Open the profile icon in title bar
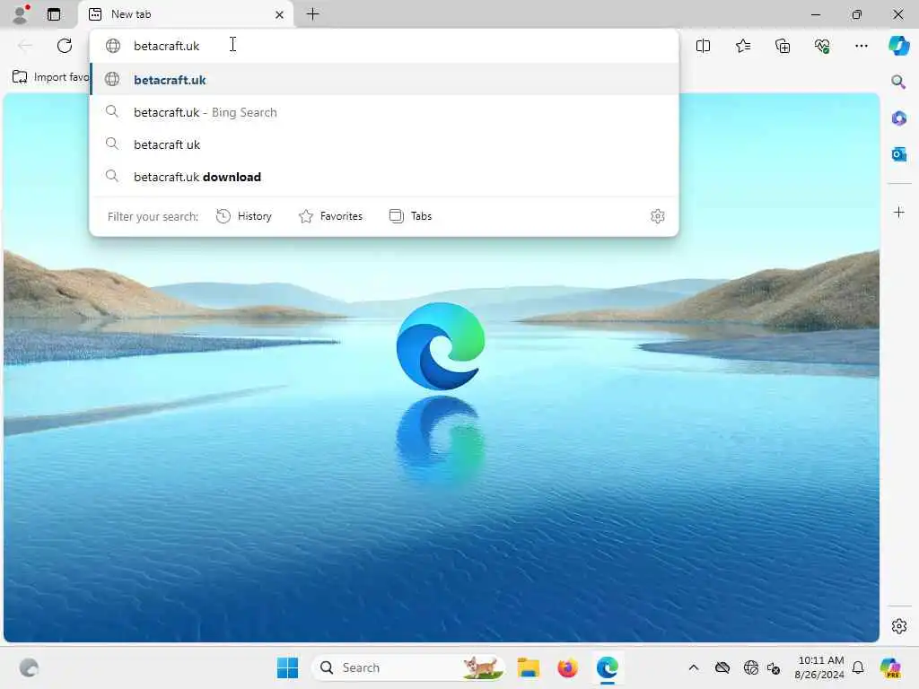 pyautogui.click(x=21, y=14)
